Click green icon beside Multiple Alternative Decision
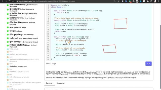Image resolution: width=161 pixels, height=90 pixels. 8,14
